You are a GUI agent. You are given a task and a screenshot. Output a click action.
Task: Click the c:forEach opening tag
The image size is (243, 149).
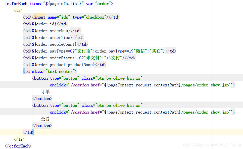click(x=59, y=4)
